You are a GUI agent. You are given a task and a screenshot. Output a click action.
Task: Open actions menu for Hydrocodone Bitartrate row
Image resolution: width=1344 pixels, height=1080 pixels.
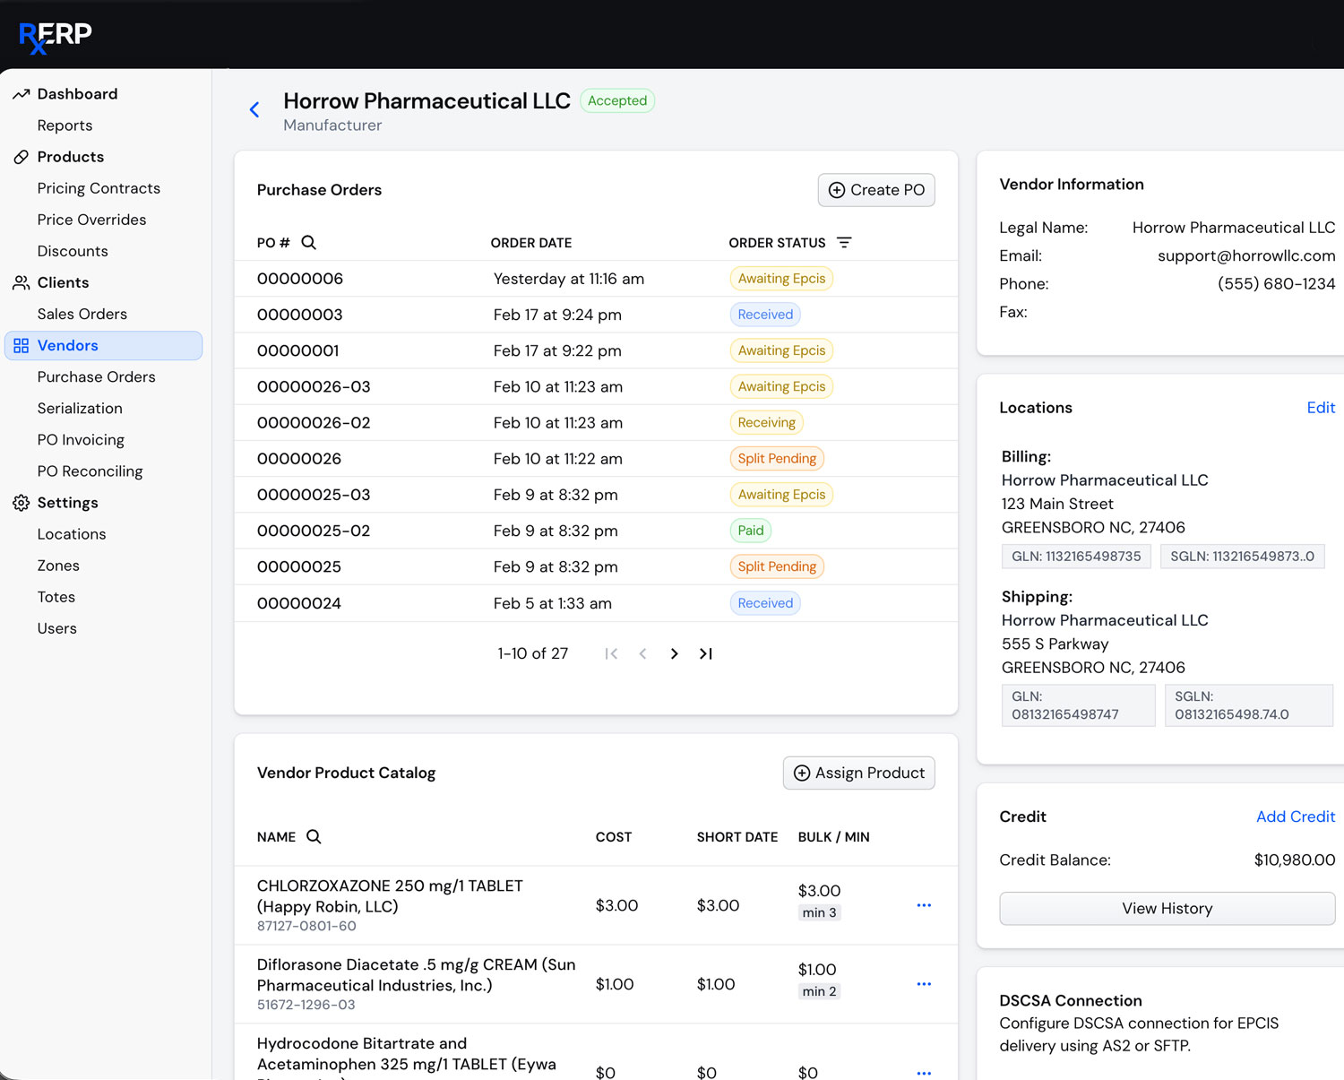pyautogui.click(x=924, y=1072)
